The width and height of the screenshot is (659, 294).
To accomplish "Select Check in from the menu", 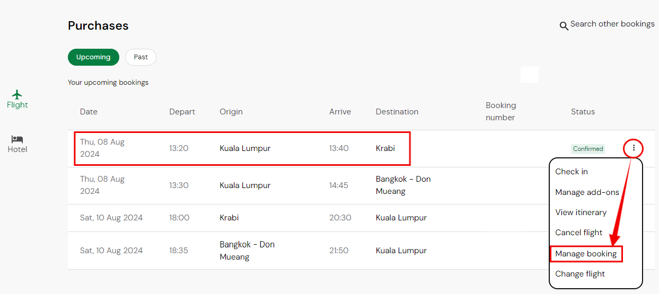I will tap(571, 172).
